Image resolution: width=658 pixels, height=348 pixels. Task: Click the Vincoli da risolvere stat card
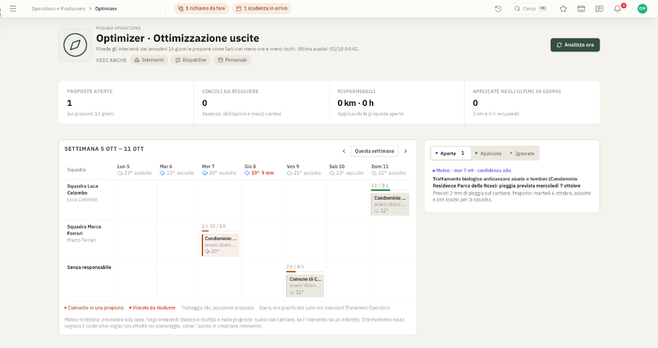[262, 103]
